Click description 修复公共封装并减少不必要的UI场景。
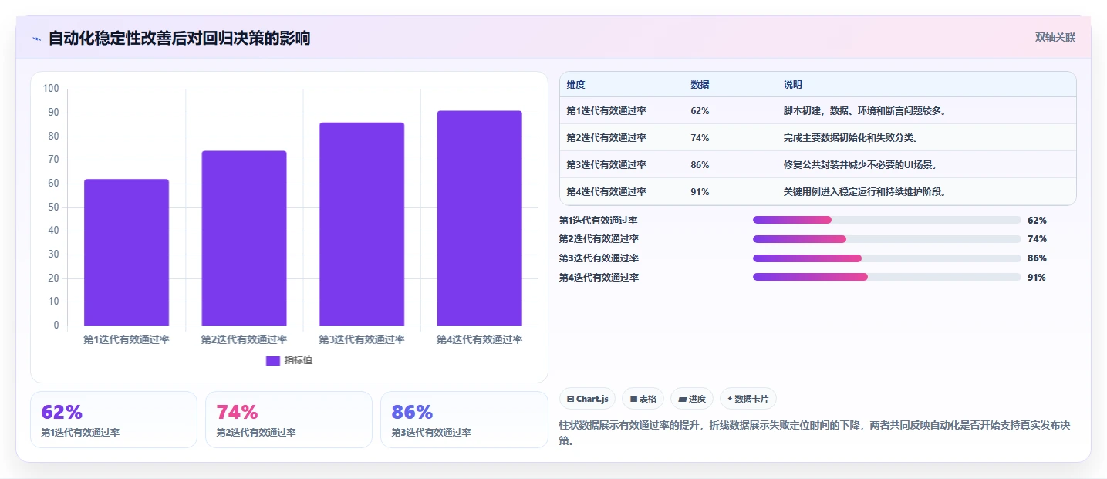The height and width of the screenshot is (479, 1107). tap(860, 165)
